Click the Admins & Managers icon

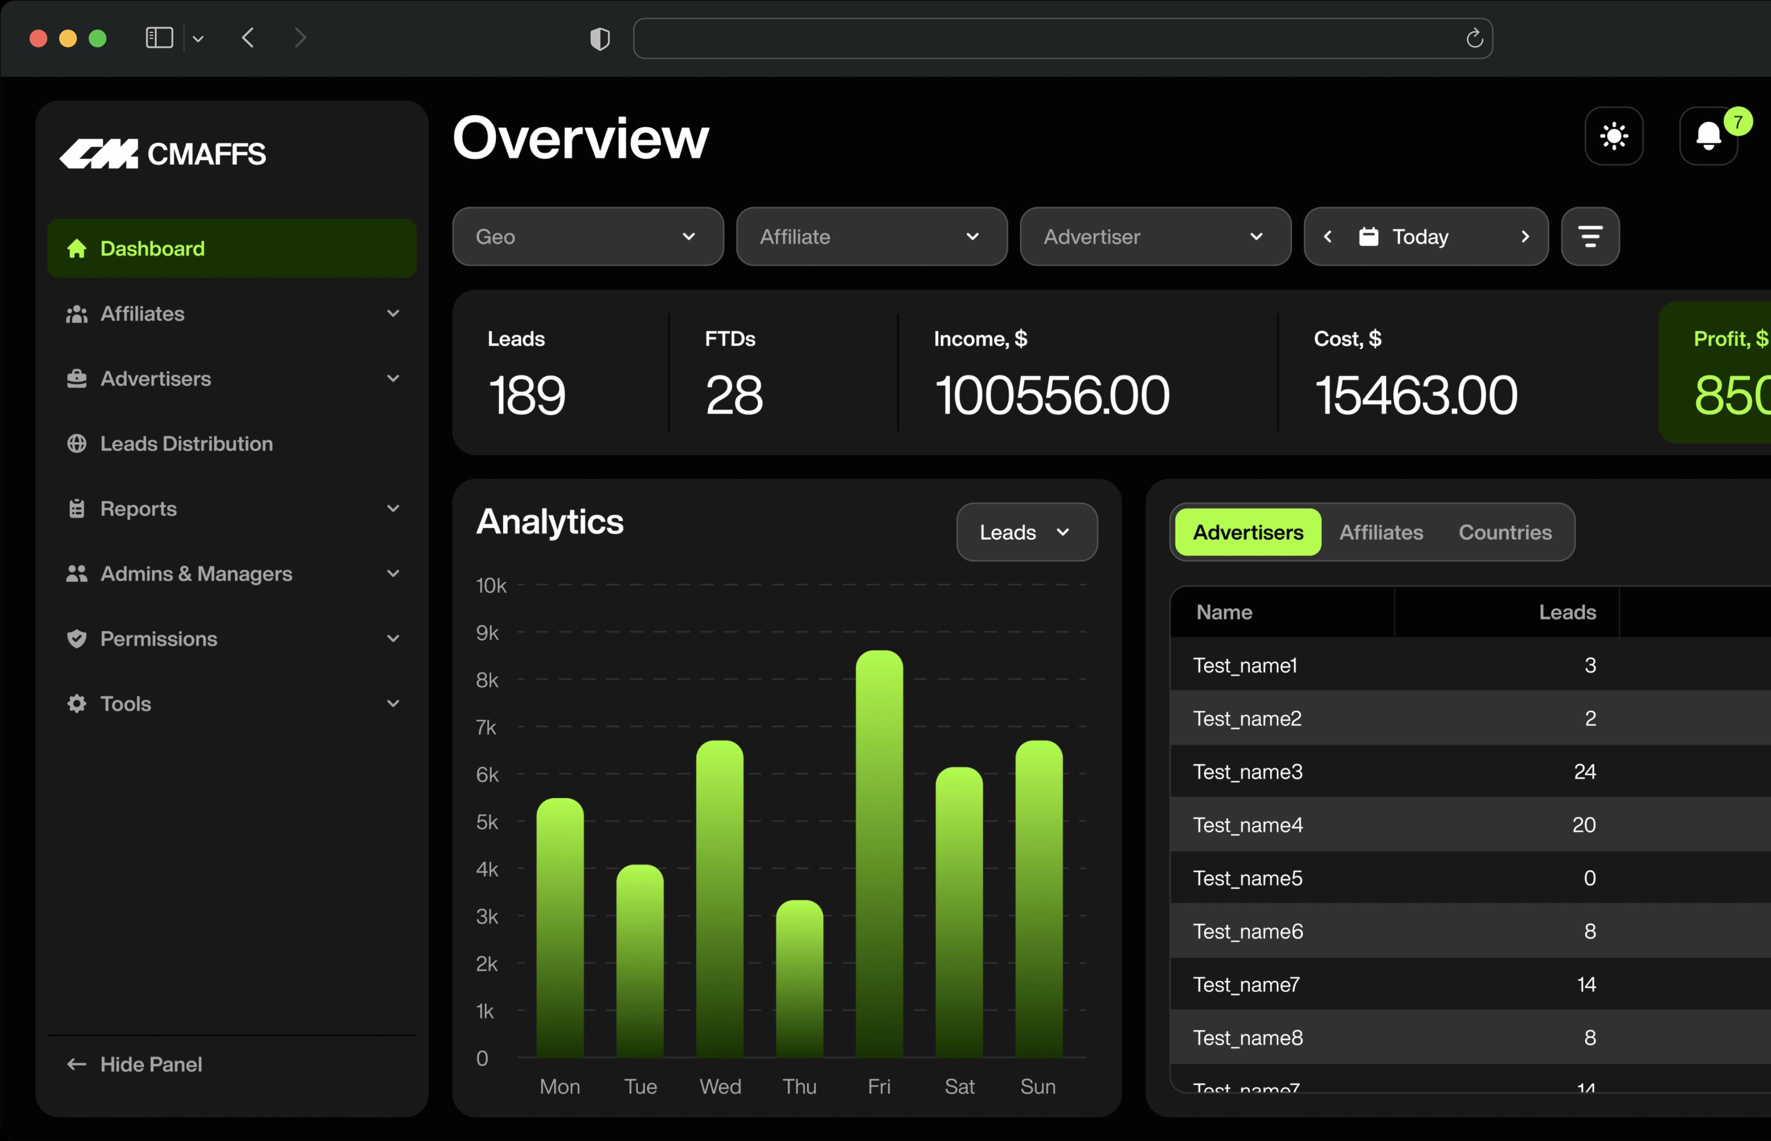[x=77, y=573]
